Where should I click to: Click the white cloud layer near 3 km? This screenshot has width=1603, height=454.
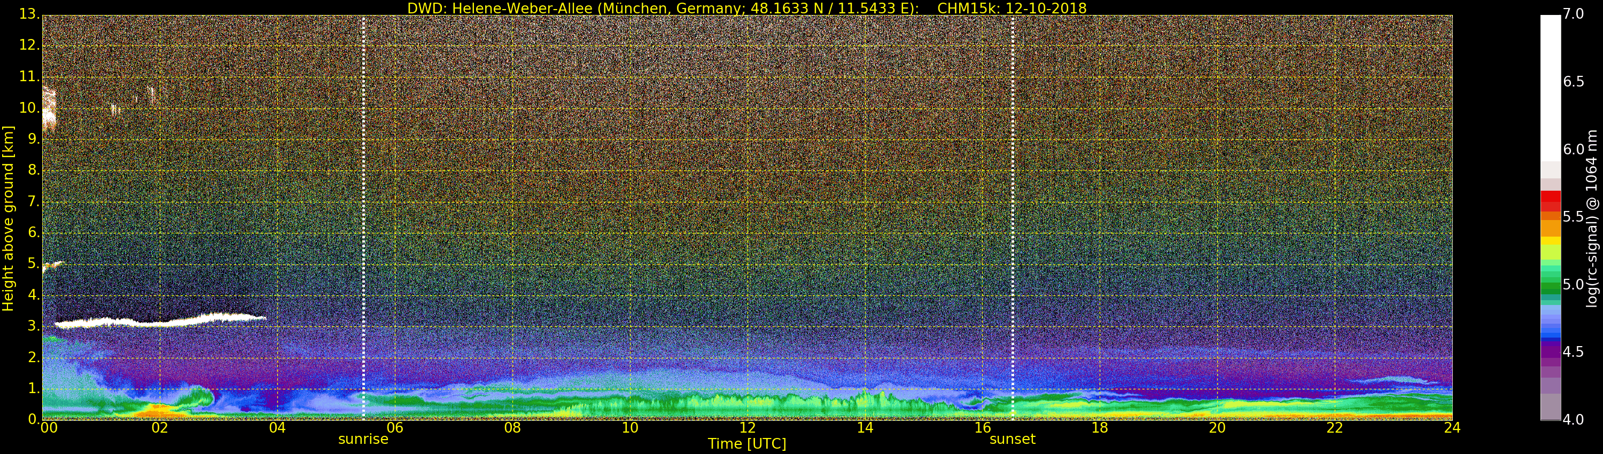pyautogui.click(x=155, y=322)
